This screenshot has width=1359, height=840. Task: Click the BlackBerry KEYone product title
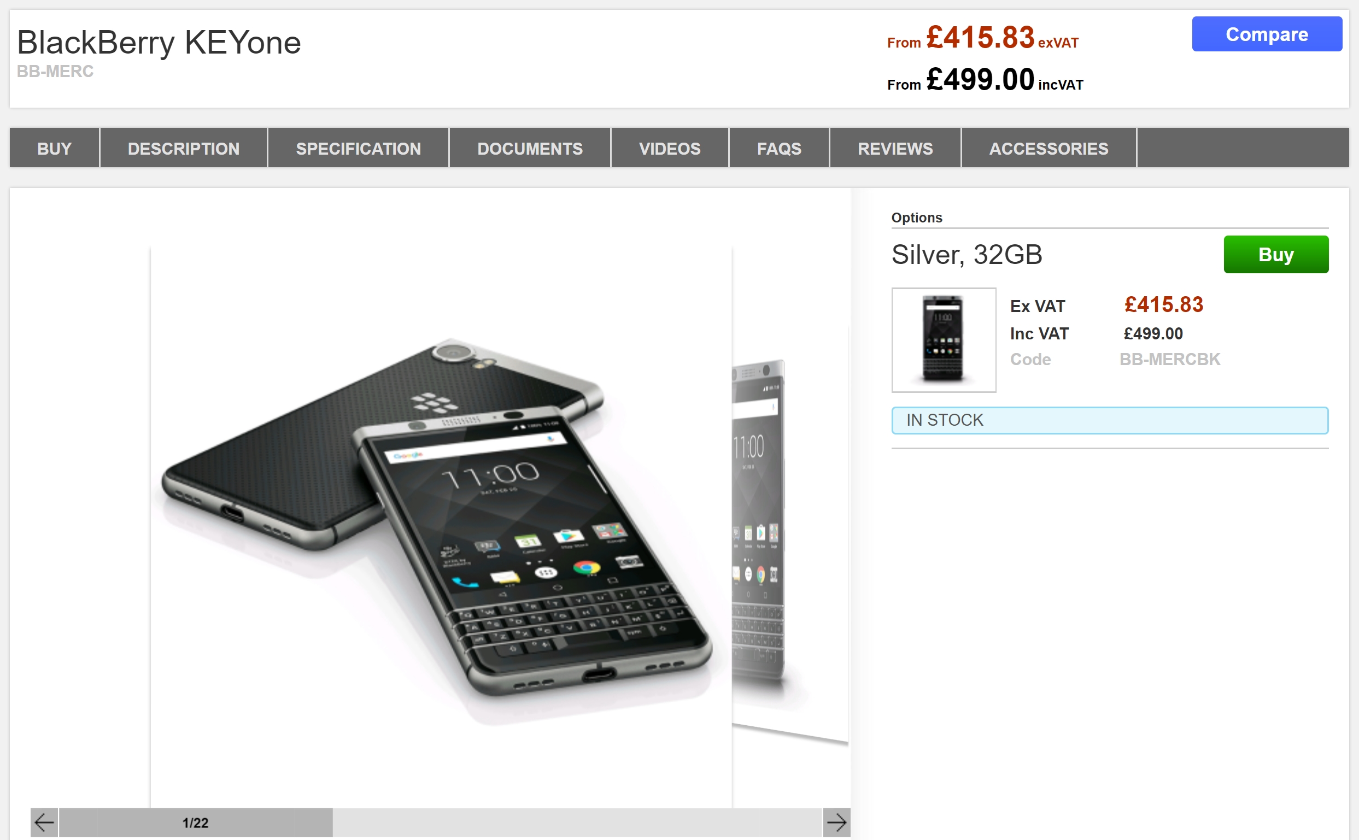(159, 42)
